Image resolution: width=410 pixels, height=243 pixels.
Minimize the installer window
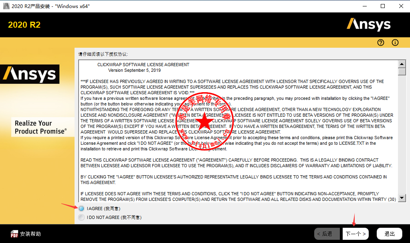tap(364, 6)
